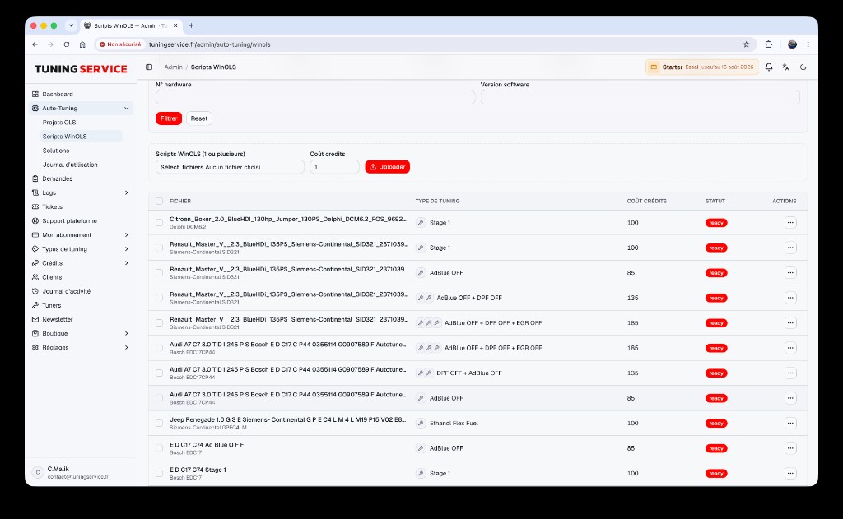Click Starter plan badge card icon
The image size is (843, 519).
coord(654,67)
